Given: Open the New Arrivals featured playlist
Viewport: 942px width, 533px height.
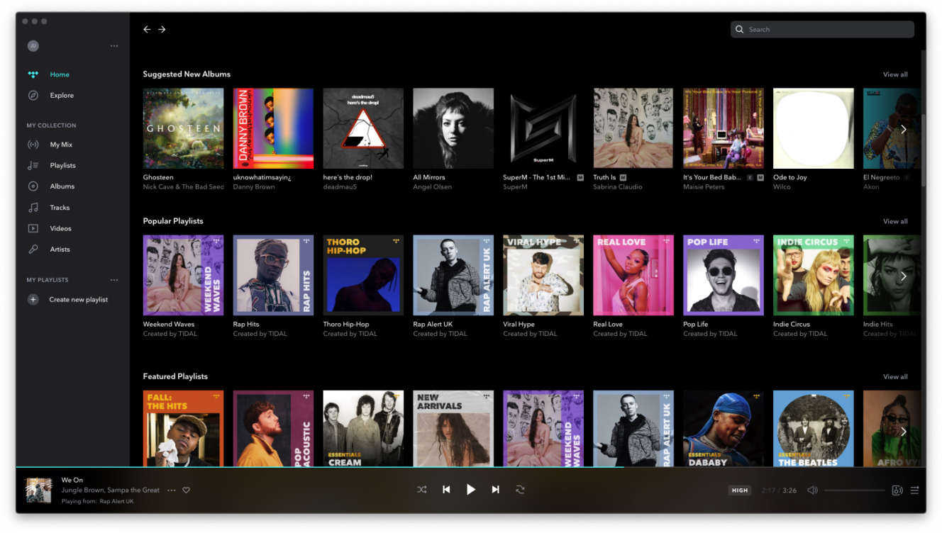Looking at the screenshot, I should (453, 428).
